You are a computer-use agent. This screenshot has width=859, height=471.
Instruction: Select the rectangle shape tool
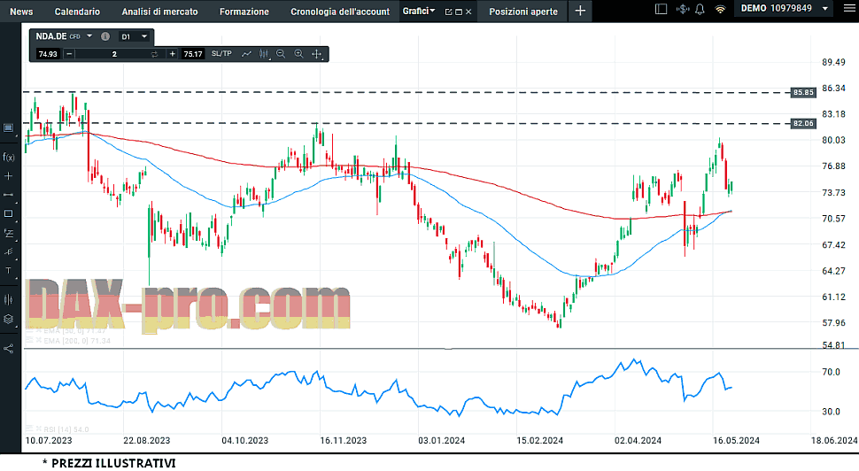tap(8, 213)
